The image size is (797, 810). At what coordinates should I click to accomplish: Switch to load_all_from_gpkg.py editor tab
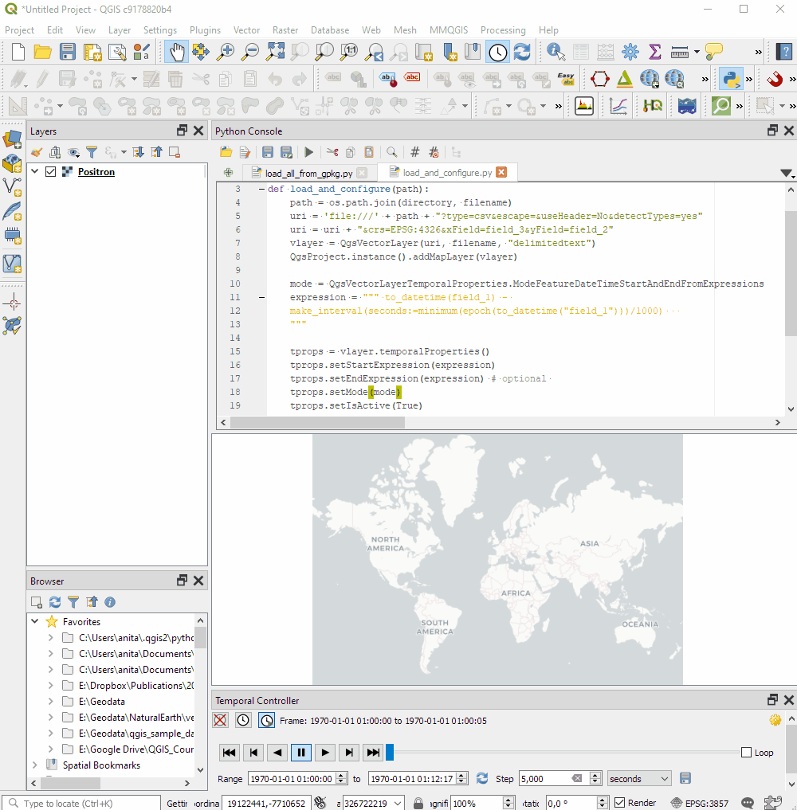click(309, 173)
